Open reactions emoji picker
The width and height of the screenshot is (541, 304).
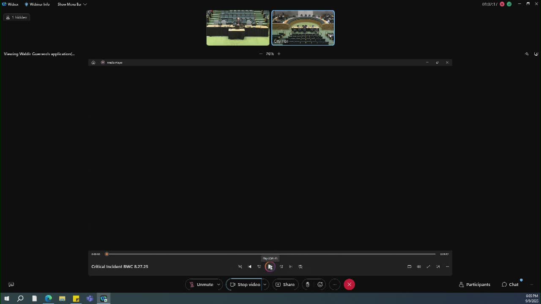[x=320, y=285]
